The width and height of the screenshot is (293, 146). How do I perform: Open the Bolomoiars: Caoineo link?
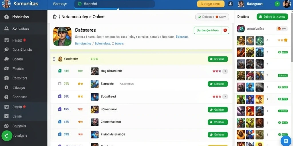tap(109, 43)
